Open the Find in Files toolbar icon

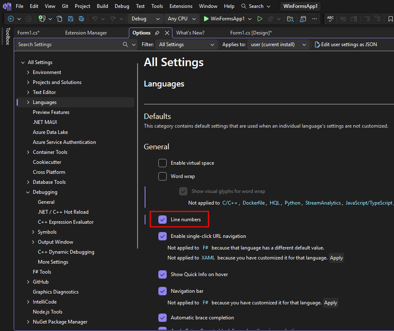[x=290, y=19]
